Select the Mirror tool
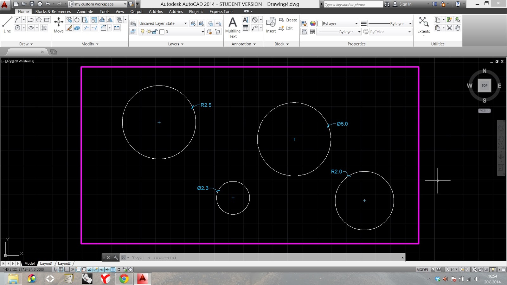This screenshot has height=285, width=507. pyautogui.click(x=110, y=20)
